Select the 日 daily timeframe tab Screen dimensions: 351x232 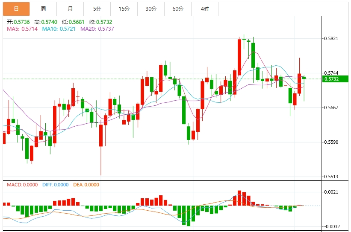[16, 9]
